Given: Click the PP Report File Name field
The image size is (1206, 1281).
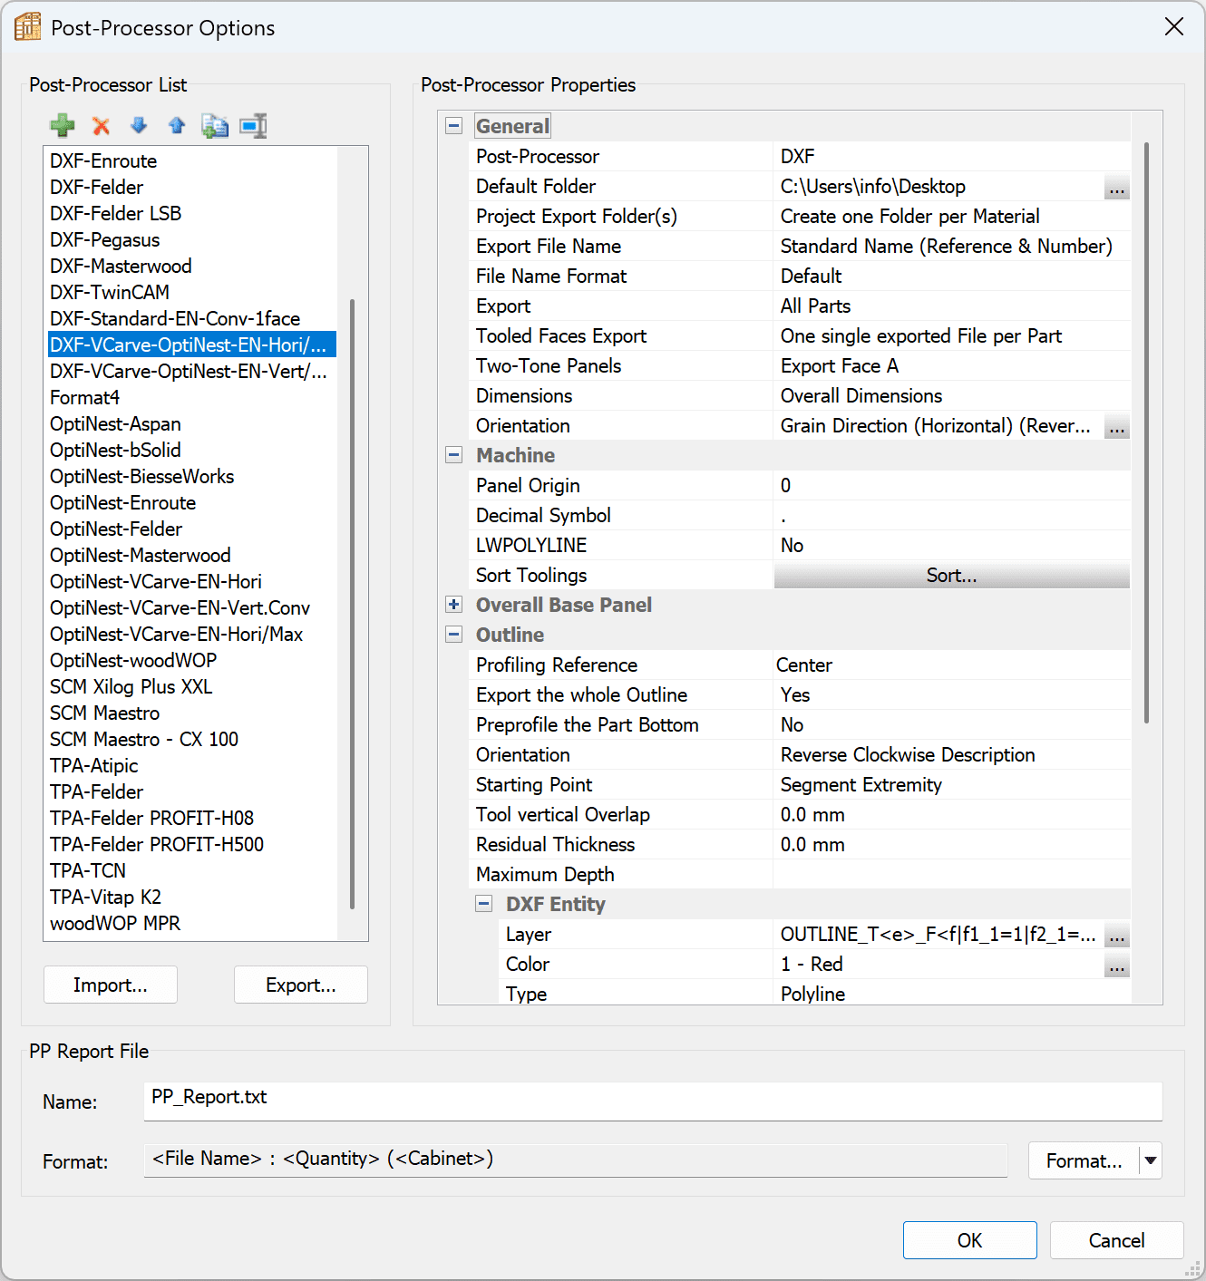Looking at the screenshot, I should 652,1100.
